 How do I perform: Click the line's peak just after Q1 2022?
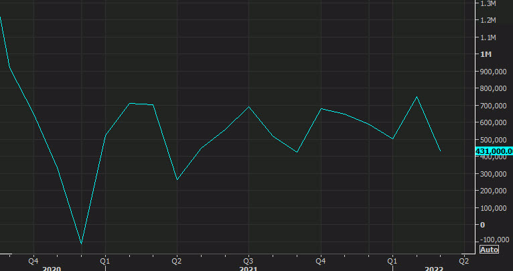coord(417,97)
